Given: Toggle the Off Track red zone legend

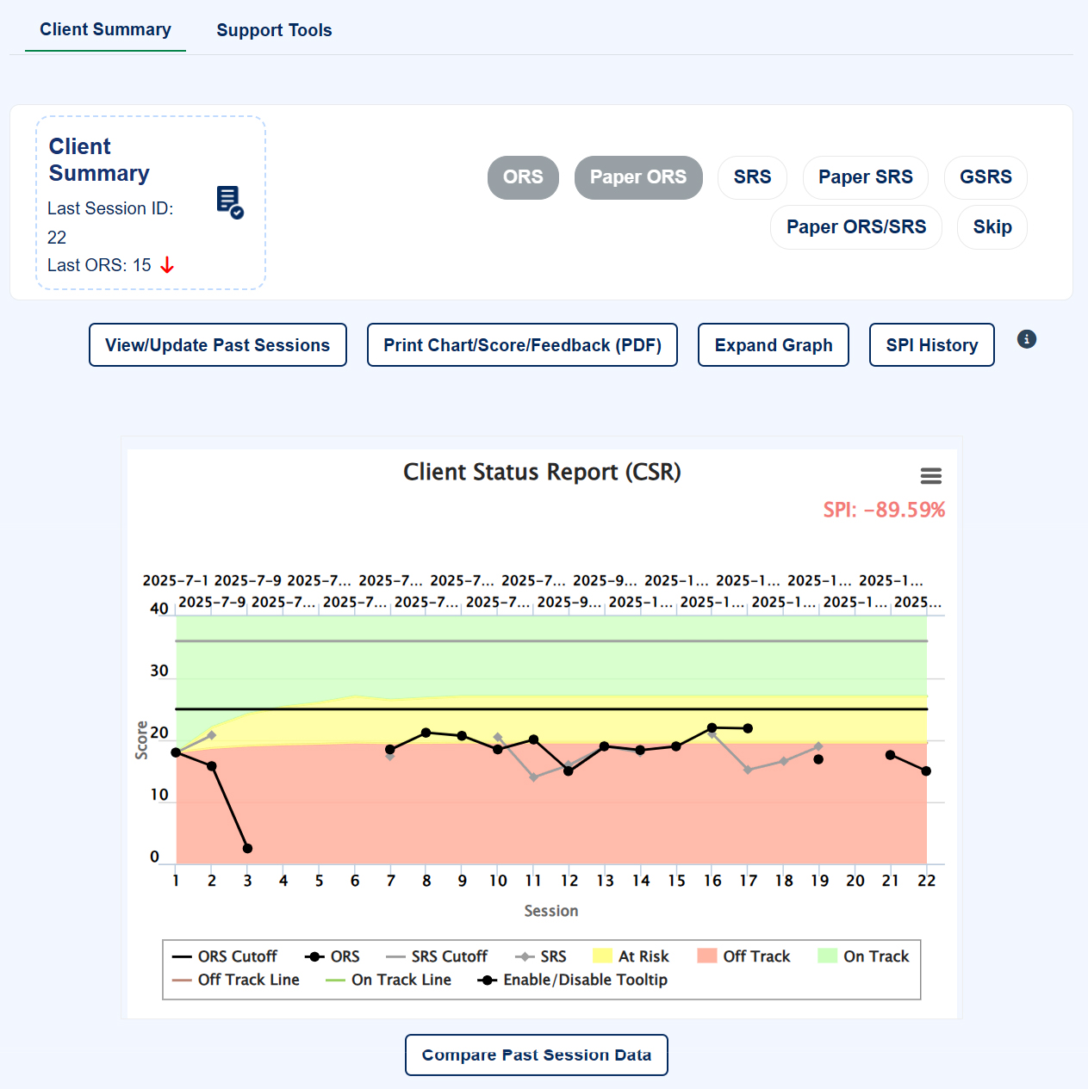Looking at the screenshot, I should point(743,956).
